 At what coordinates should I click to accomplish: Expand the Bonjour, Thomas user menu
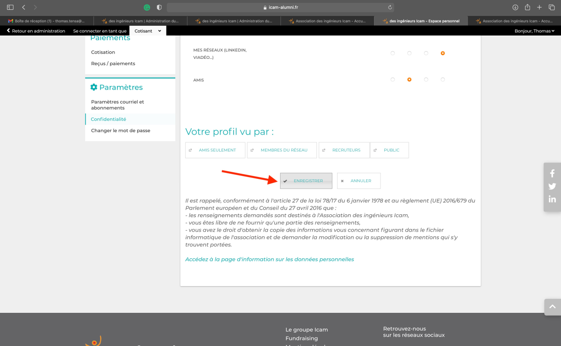tap(534, 31)
